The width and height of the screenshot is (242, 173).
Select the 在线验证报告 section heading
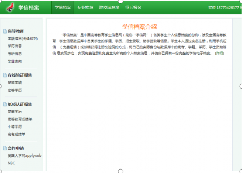pyautogui.click(x=20, y=75)
